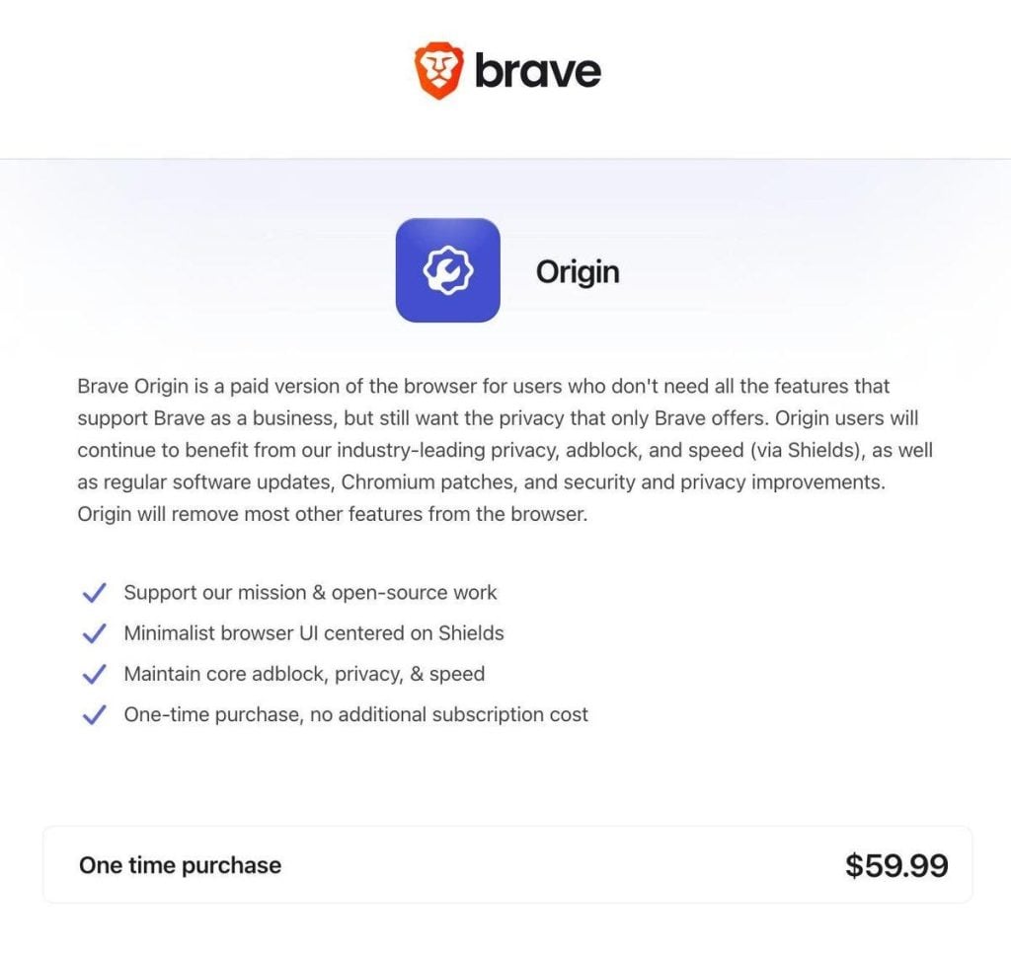Image resolution: width=1011 pixels, height=956 pixels.
Task: Click checkmark beside Minimalist browser UI
Action: point(94,633)
